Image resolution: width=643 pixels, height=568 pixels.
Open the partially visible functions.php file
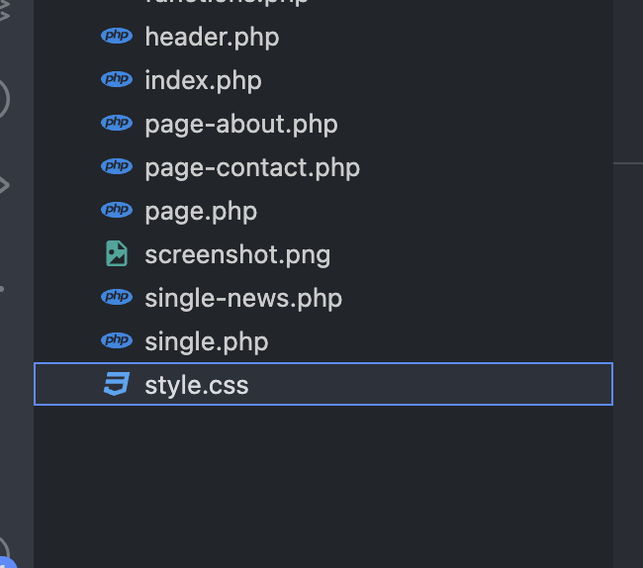pos(227,3)
